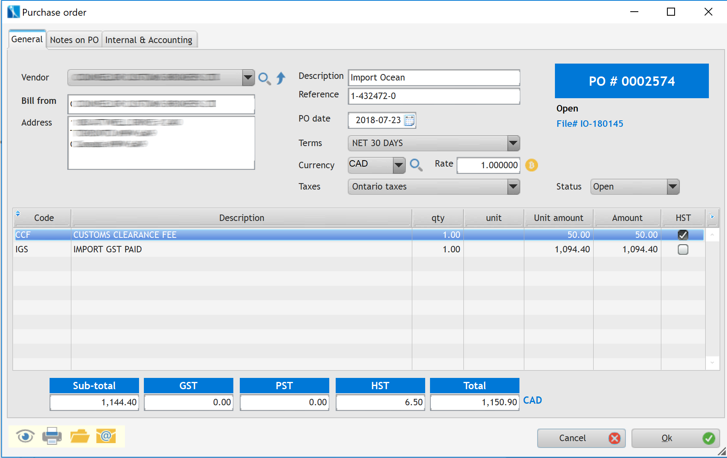
Task: Click the currency search magnifier icon
Action: tap(416, 165)
